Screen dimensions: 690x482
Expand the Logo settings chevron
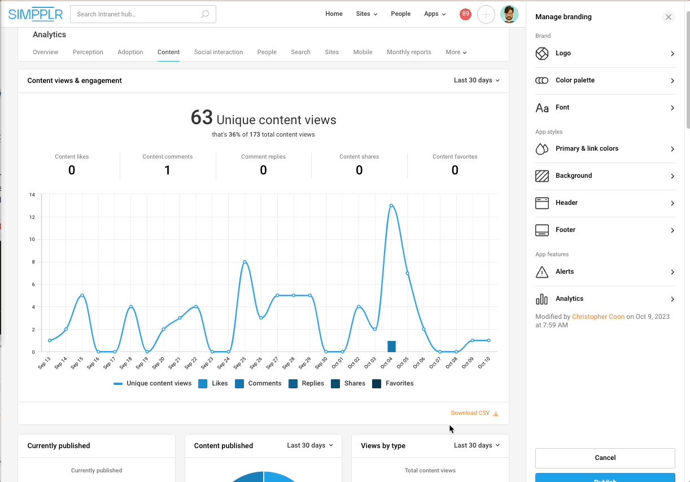coord(672,54)
